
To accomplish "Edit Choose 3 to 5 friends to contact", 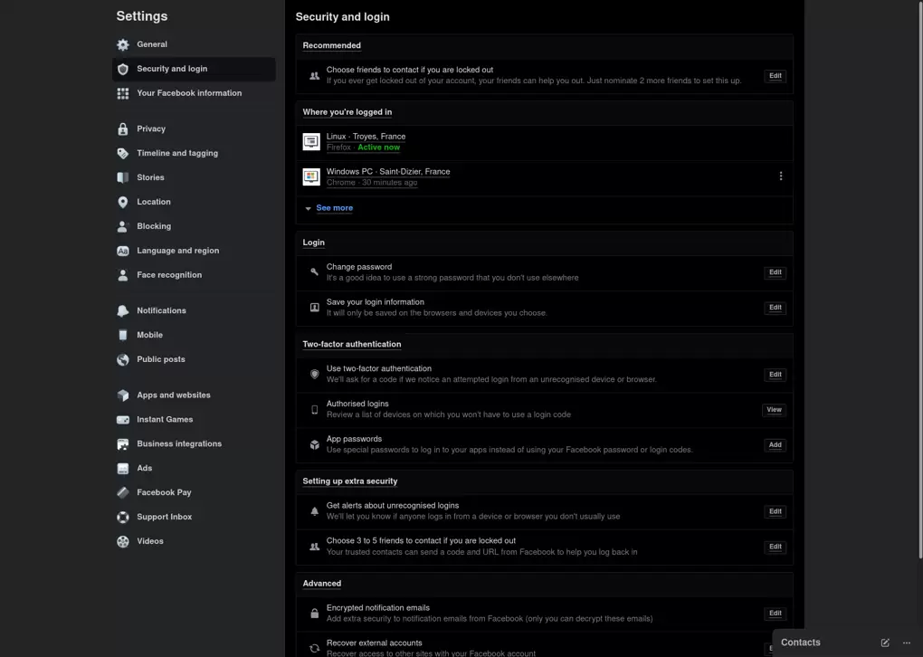I will pos(776,547).
